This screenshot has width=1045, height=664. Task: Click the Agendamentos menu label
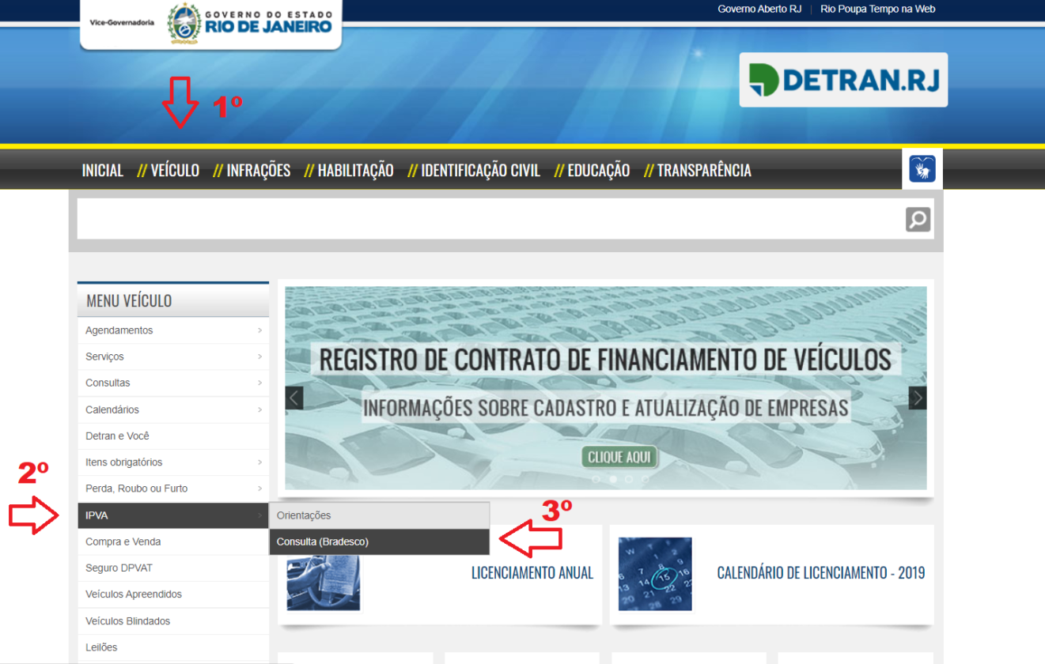119,330
